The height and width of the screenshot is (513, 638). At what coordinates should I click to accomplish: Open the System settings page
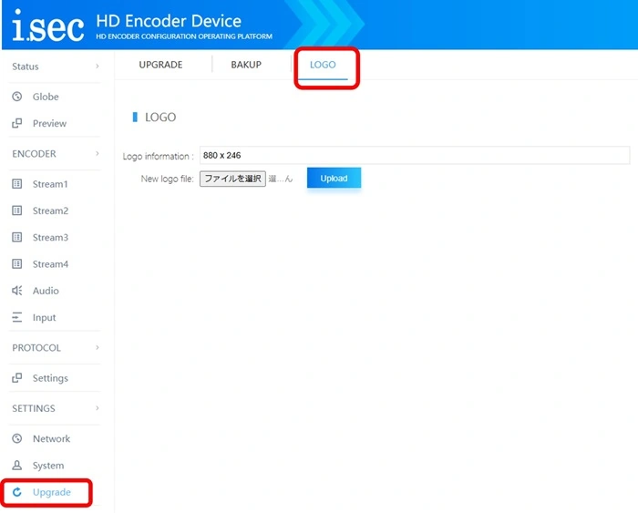click(48, 466)
